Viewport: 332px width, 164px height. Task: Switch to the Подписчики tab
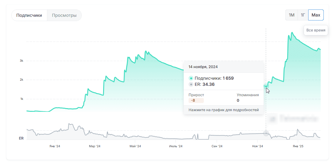(29, 15)
